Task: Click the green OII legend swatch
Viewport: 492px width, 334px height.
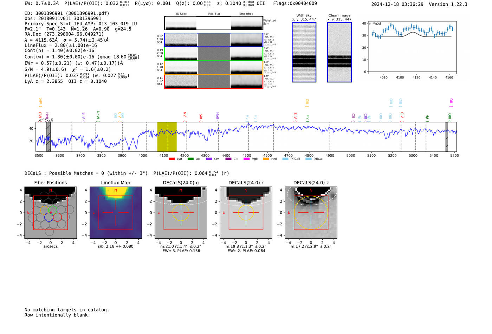Action: (x=190, y=159)
